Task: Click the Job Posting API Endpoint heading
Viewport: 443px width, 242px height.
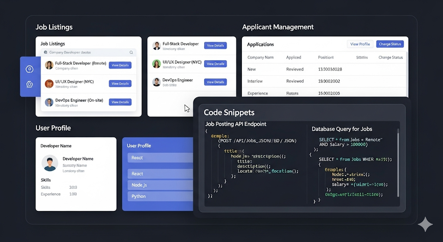Action: coord(236,124)
